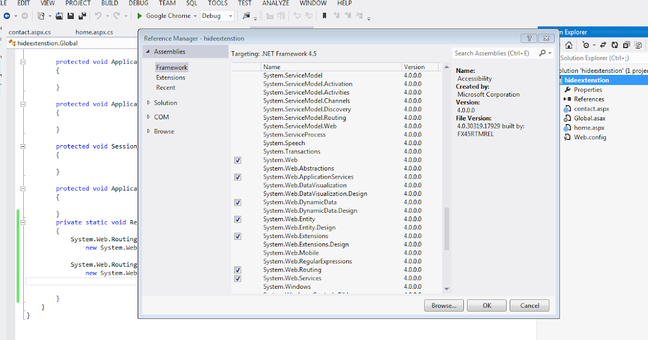Click the OK button
Viewport: 648px width, 340px height.
click(487, 305)
